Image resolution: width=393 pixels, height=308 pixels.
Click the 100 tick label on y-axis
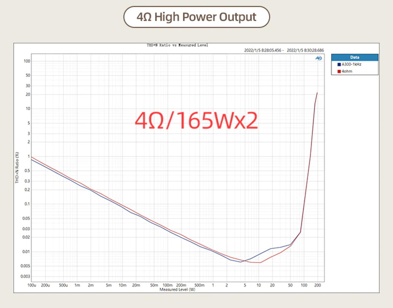[27, 62]
